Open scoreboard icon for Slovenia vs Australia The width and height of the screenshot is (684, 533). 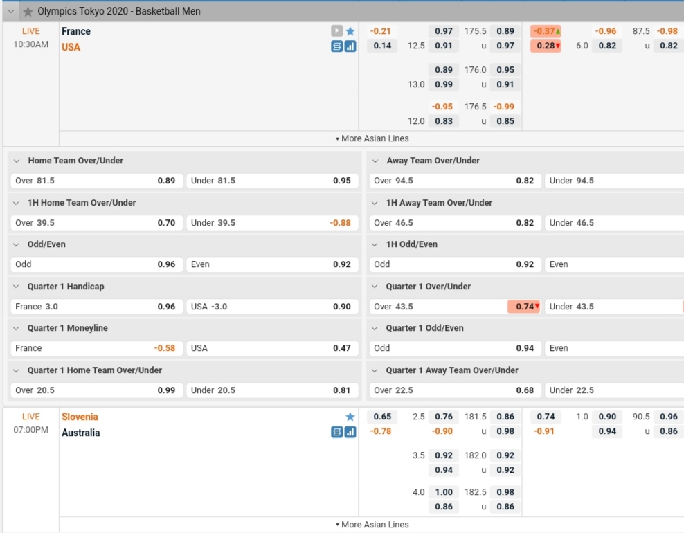[x=336, y=432]
